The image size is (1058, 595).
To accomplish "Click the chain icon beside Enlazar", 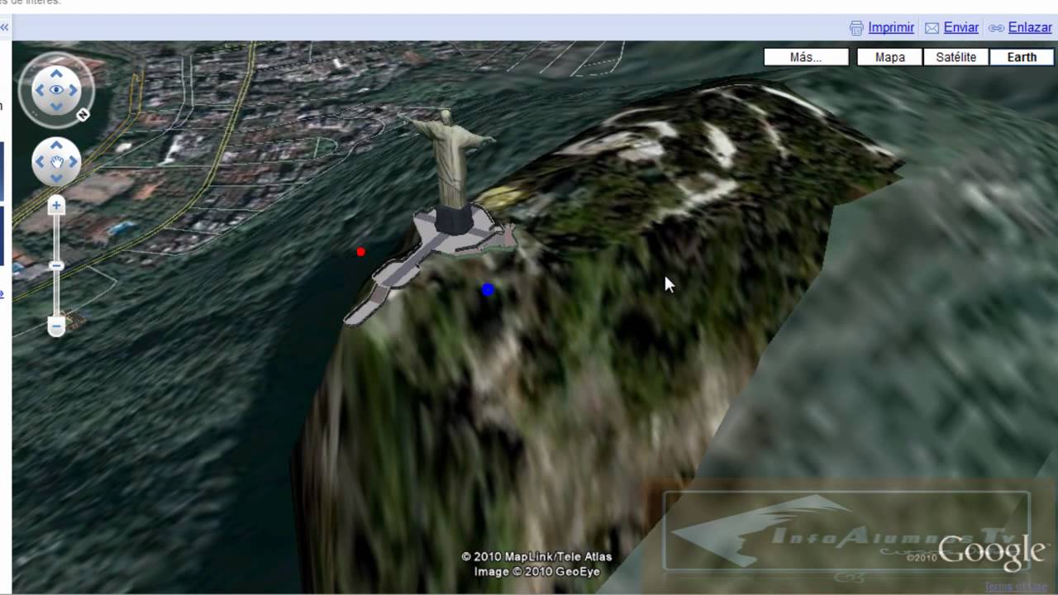I will click(x=996, y=28).
